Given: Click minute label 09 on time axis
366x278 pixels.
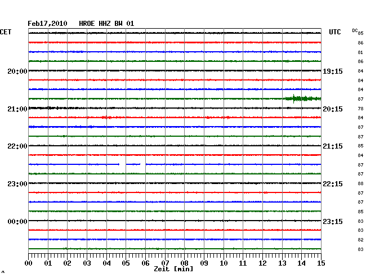Looking at the screenshot, I should click(204, 263).
